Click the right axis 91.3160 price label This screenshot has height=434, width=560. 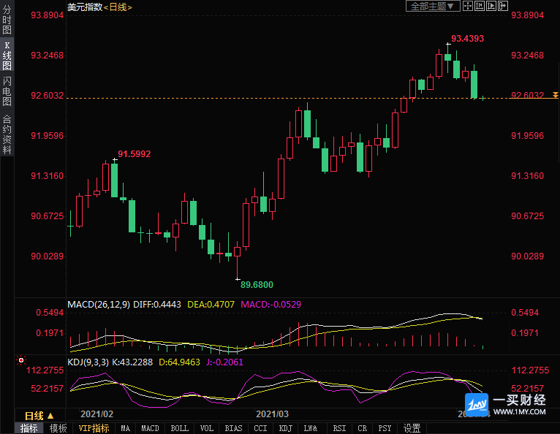[x=528, y=175]
